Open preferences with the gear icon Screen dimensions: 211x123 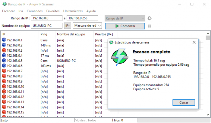[x=150, y=18]
